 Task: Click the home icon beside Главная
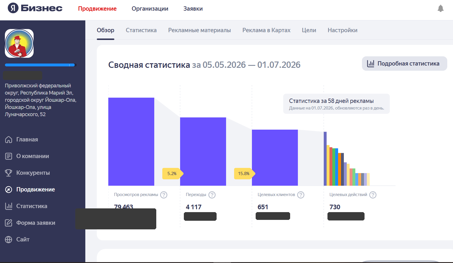[9, 139]
